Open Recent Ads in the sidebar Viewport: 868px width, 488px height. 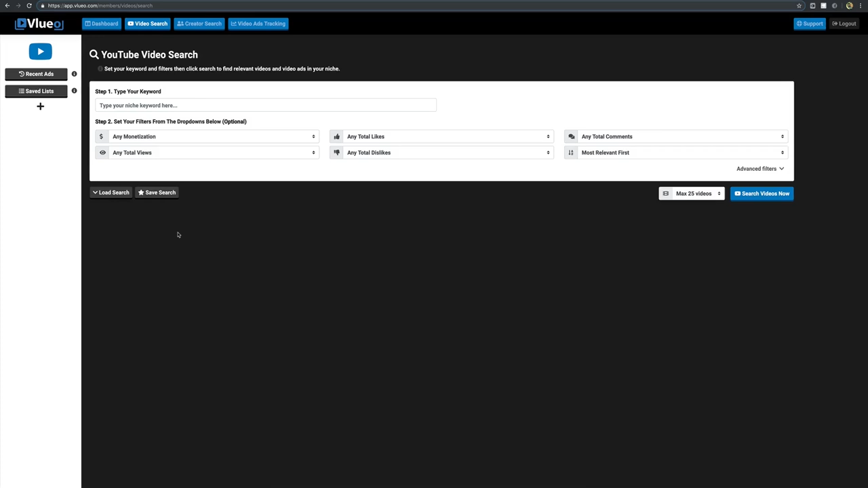coord(36,74)
